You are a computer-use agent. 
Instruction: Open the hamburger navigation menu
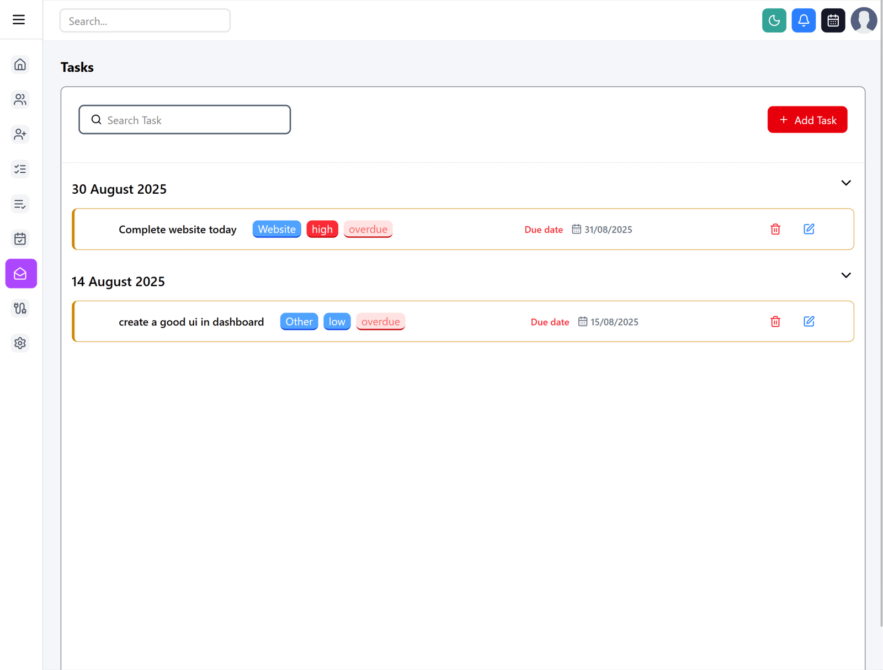18,19
